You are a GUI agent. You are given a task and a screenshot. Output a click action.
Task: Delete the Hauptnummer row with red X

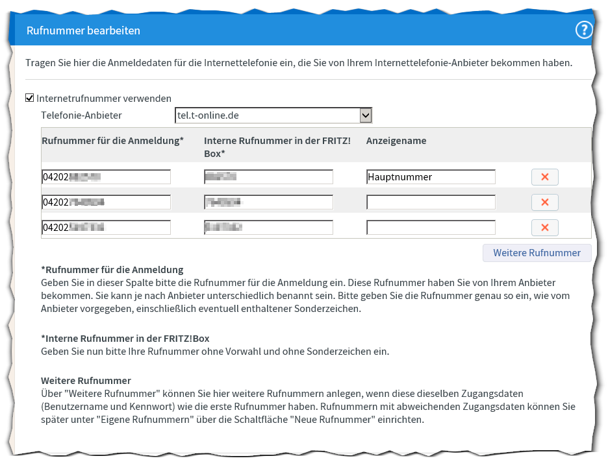pos(544,177)
